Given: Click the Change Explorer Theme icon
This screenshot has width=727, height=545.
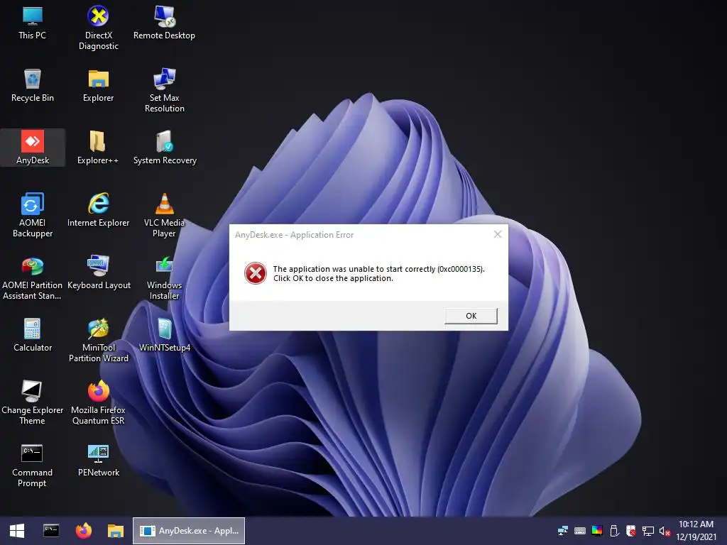Looking at the screenshot, I should [x=33, y=403].
